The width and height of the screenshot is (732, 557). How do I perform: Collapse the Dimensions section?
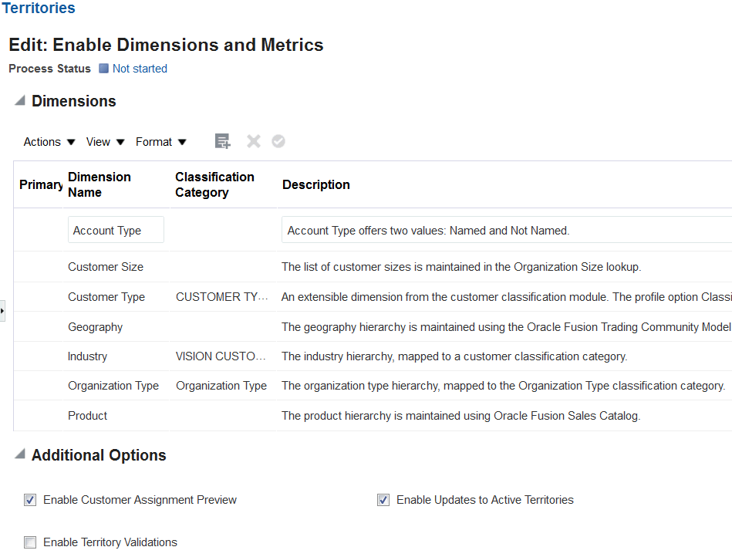pyautogui.click(x=20, y=101)
